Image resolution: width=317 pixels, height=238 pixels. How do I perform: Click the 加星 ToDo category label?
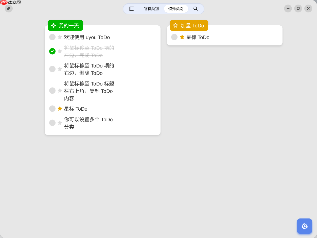pyautogui.click(x=192, y=25)
